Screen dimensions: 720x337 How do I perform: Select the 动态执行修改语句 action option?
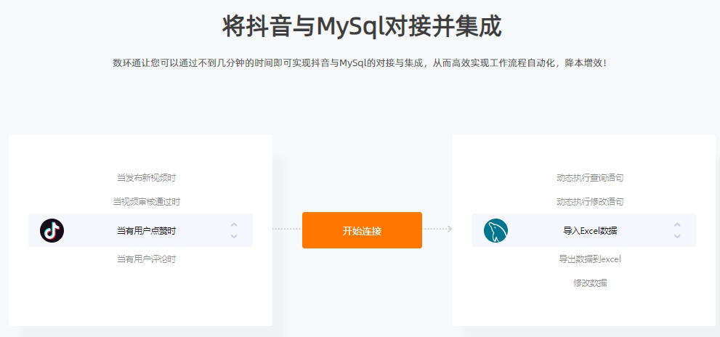point(590,202)
